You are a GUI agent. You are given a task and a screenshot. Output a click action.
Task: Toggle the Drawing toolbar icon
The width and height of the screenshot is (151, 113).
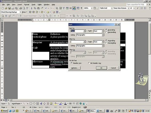[x=74, y=8]
